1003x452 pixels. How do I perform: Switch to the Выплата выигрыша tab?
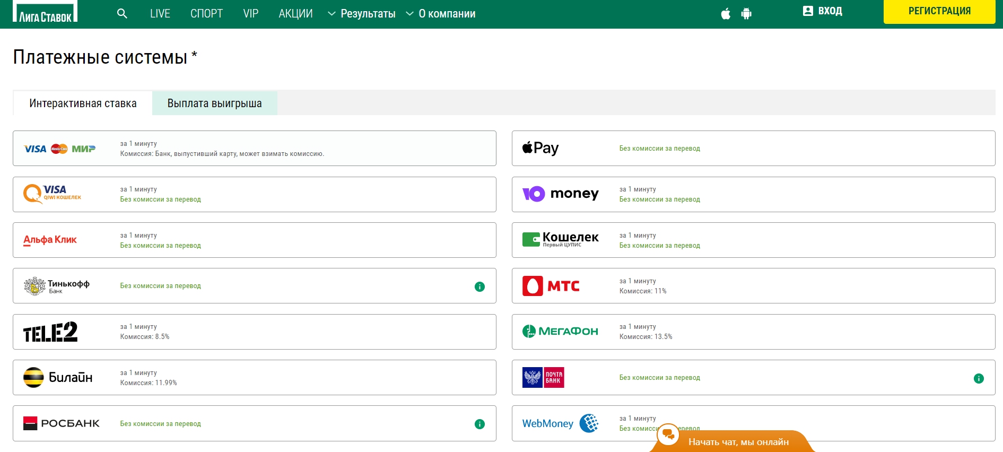214,103
